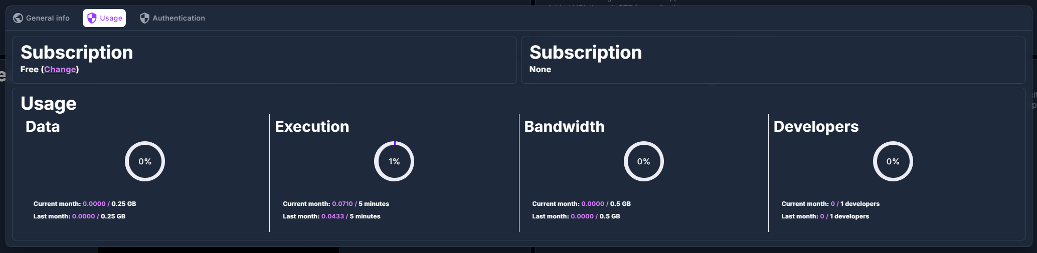The width and height of the screenshot is (1037, 253).
Task: Click the Execution section heading
Action: [312, 126]
